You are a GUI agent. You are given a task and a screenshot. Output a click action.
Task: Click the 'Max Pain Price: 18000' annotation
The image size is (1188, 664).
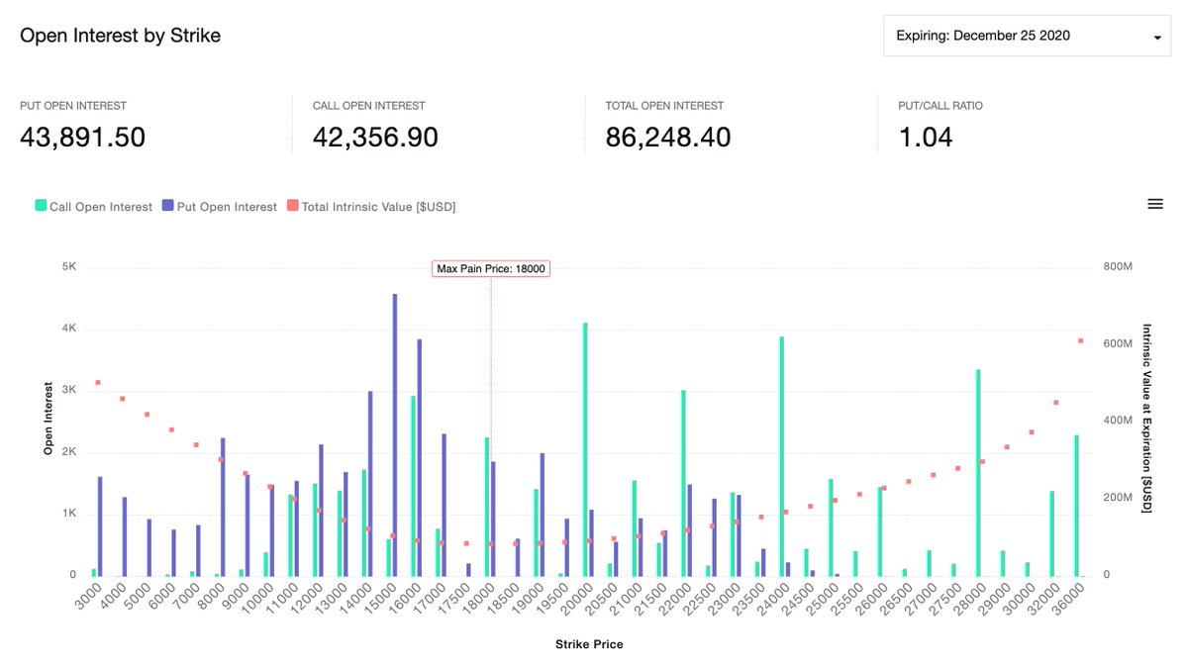491,268
